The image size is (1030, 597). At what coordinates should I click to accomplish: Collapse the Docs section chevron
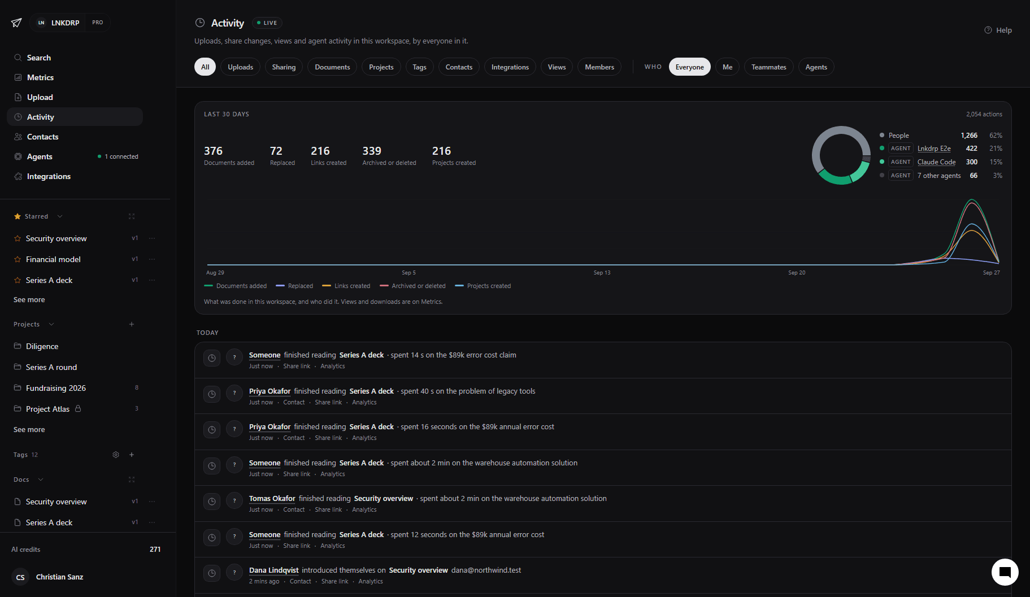[x=41, y=480]
